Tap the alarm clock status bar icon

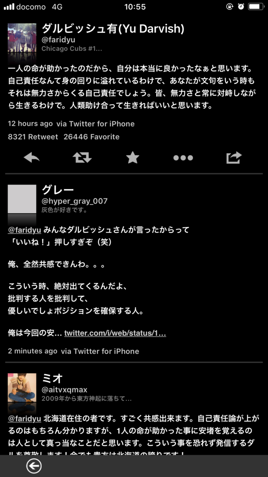click(x=241, y=6)
